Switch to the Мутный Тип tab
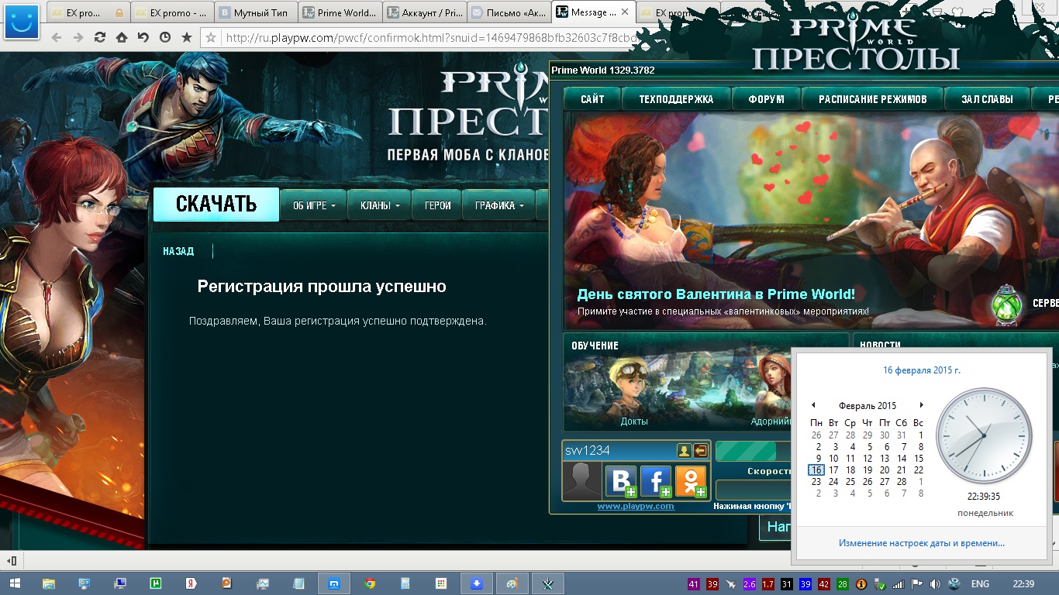This screenshot has height=595, width=1059. 255,12
